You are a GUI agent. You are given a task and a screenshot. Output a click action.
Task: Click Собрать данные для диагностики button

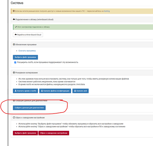coord(29,108)
